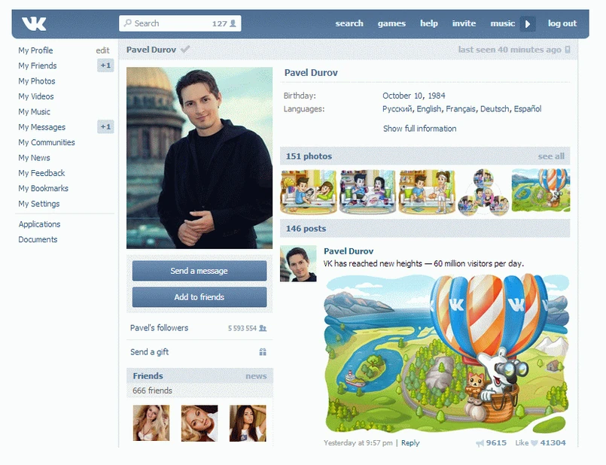Click the Yesterday at 9:57 pm timestamp
The image size is (606, 465).
point(358,443)
